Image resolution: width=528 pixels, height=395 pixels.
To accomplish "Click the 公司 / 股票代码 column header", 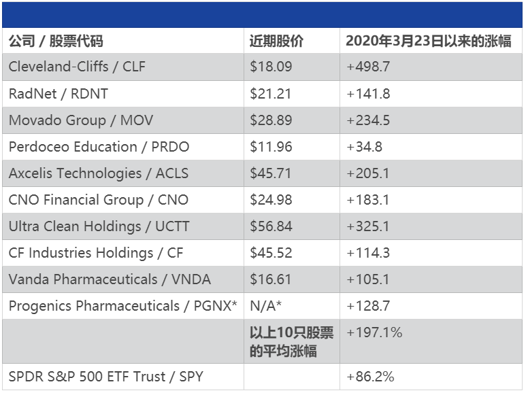I will click(56, 41).
